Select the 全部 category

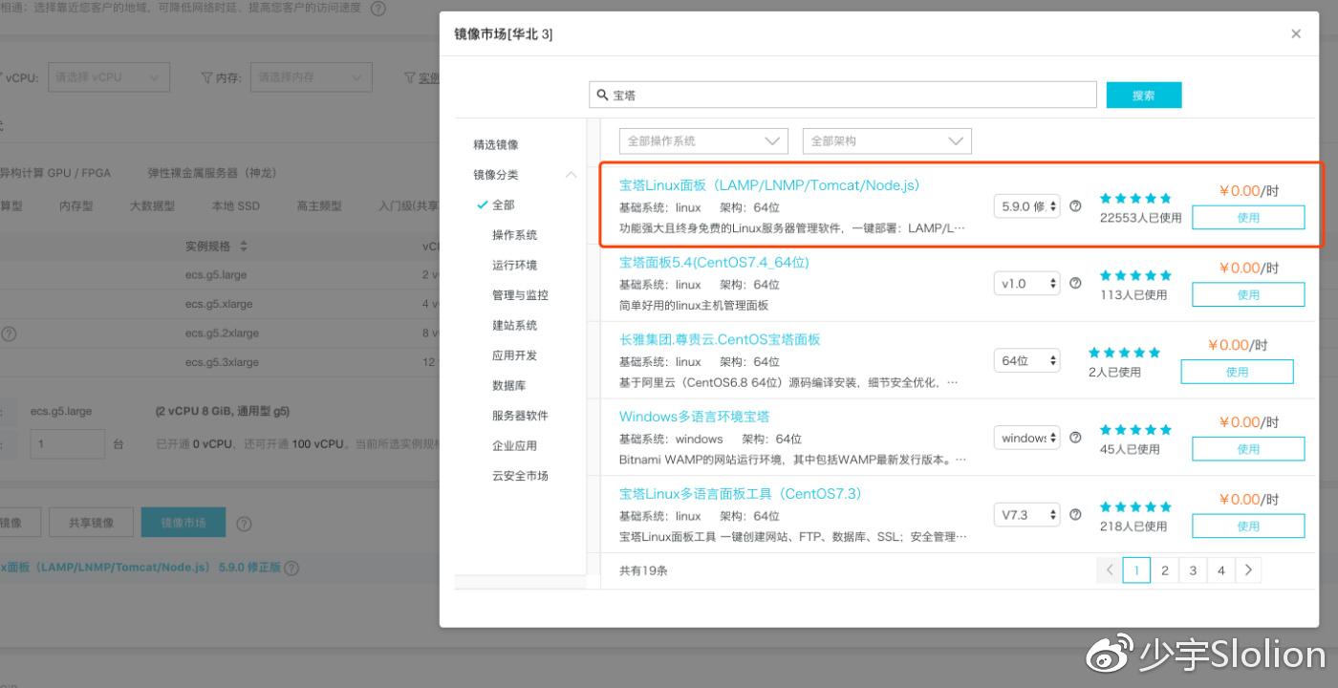(x=504, y=204)
